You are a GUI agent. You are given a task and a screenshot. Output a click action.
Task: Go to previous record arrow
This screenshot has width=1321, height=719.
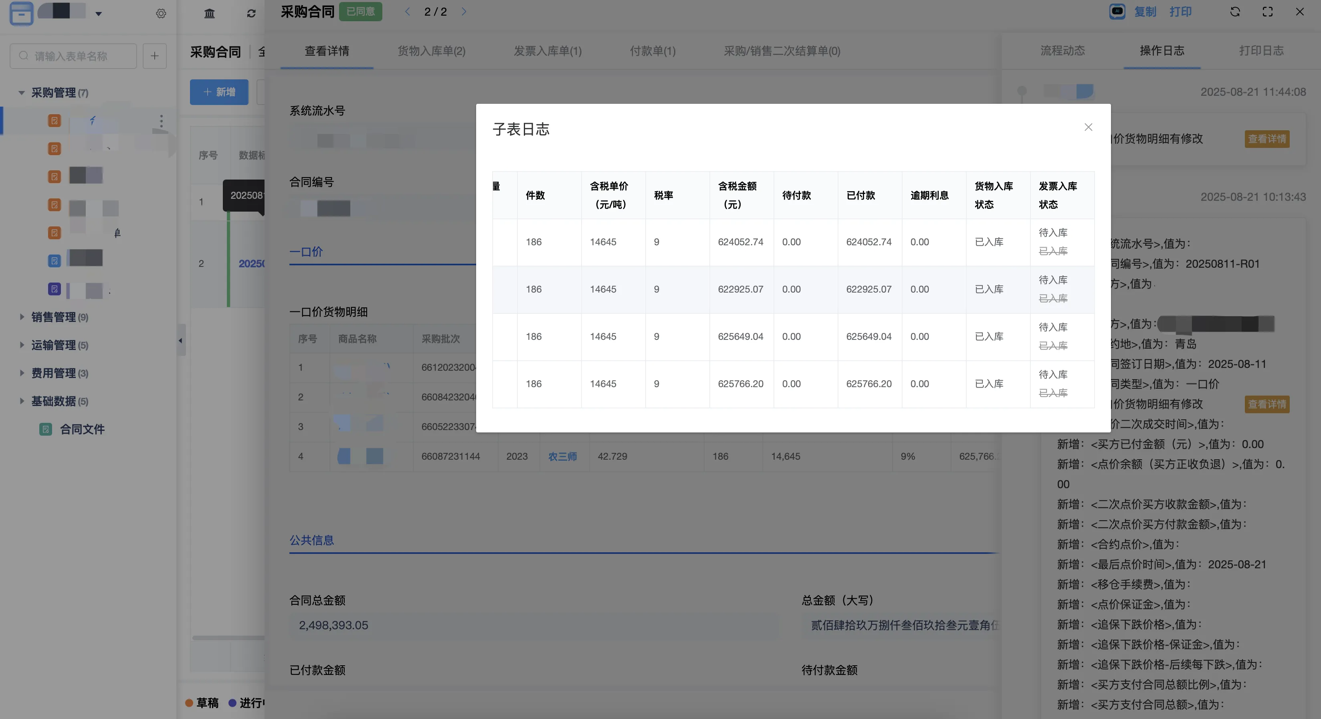[407, 11]
